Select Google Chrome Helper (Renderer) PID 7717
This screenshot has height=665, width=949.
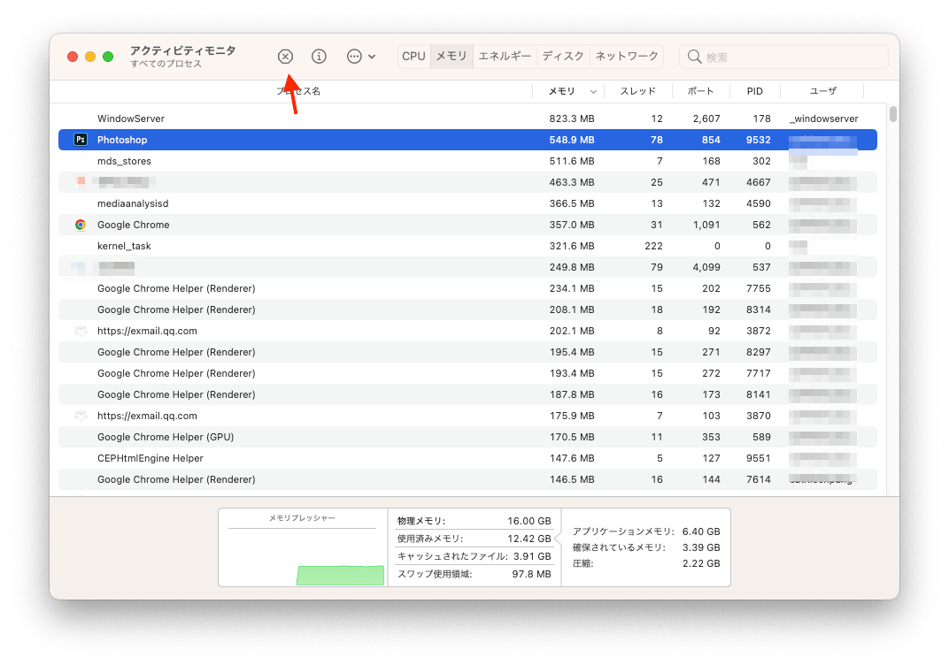pos(467,373)
